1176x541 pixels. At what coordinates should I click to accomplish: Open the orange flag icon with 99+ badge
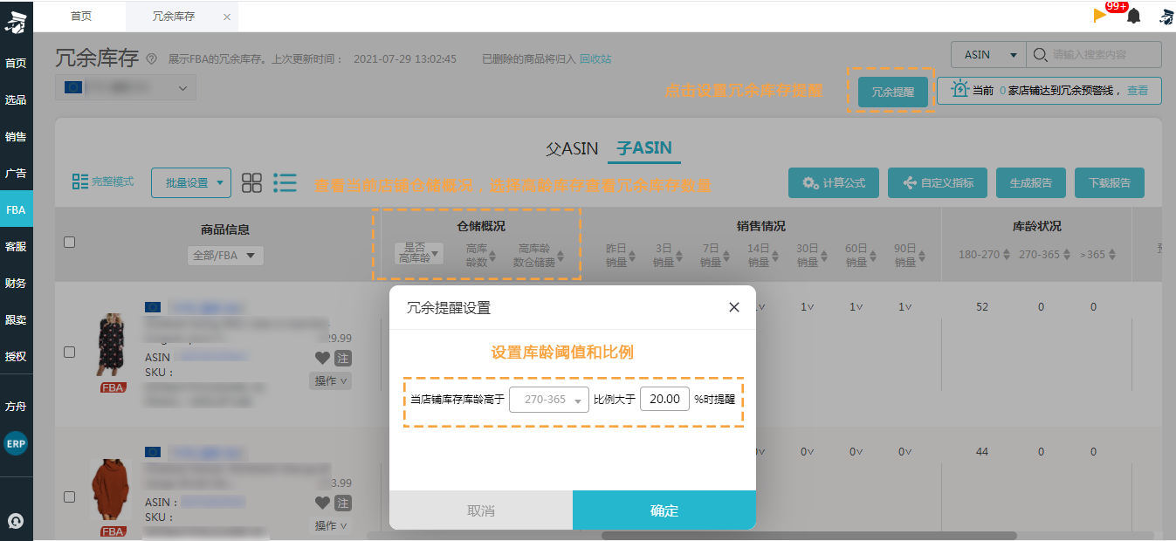[x=1100, y=15]
